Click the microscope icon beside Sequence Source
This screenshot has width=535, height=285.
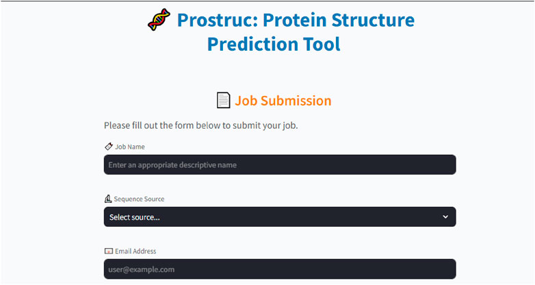pyautogui.click(x=108, y=199)
